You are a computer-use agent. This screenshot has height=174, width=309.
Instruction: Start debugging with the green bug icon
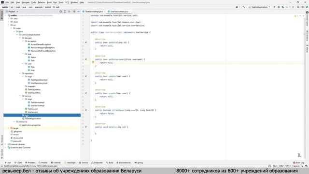click(x=279, y=7)
